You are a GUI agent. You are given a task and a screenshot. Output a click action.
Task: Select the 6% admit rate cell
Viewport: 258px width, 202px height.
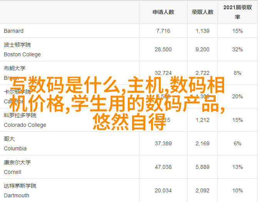click(x=238, y=143)
